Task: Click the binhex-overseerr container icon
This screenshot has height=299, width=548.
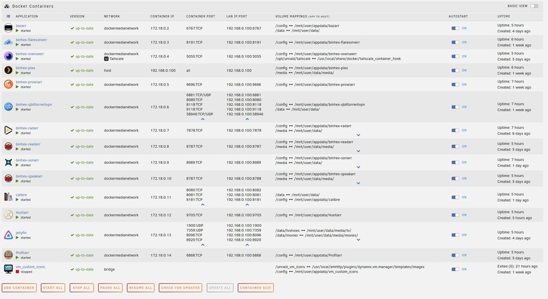Action: click(x=8, y=56)
